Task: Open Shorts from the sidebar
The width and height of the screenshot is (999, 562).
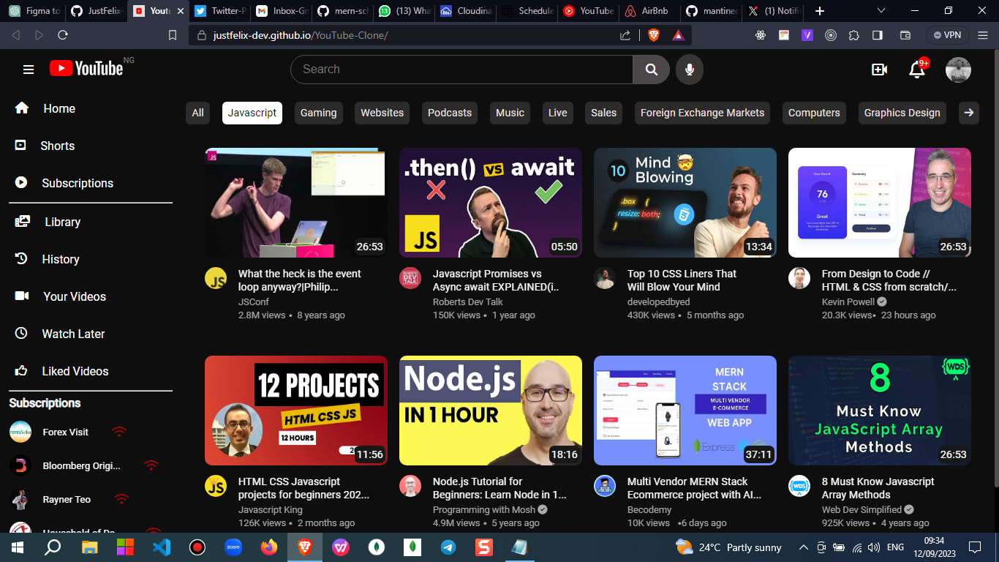Action: [57, 146]
